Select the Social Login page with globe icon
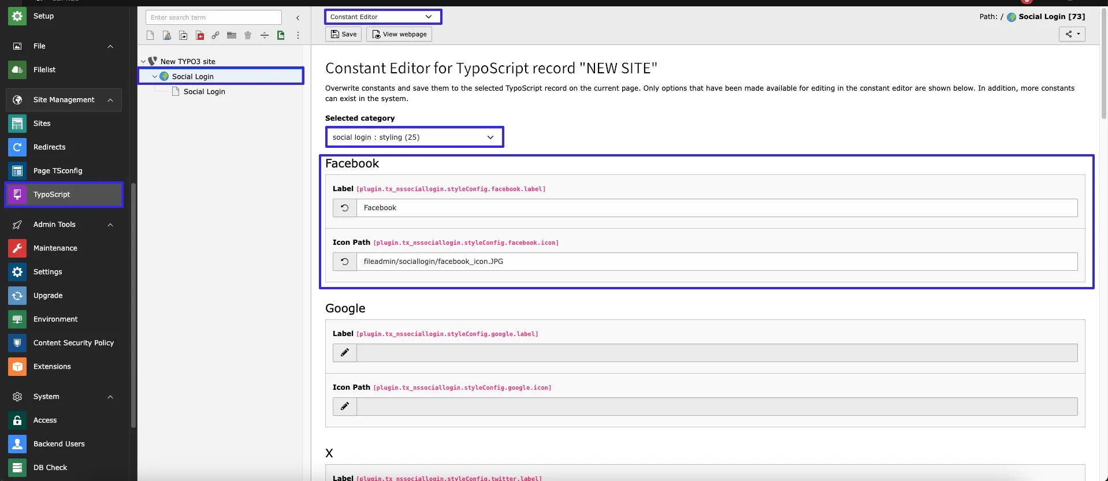 (193, 76)
